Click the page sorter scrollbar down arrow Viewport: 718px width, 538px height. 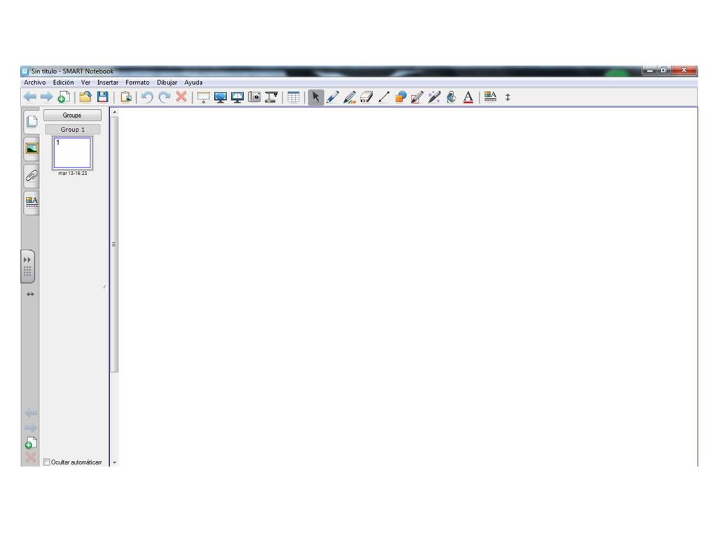point(114,462)
